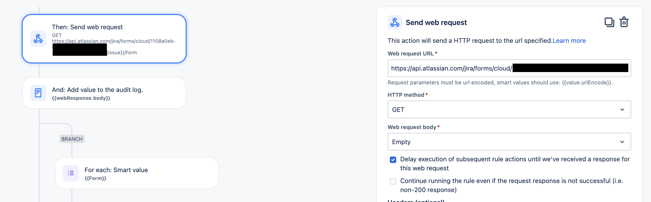
Task: Click the audit log document icon
Action: pyautogui.click(x=38, y=93)
